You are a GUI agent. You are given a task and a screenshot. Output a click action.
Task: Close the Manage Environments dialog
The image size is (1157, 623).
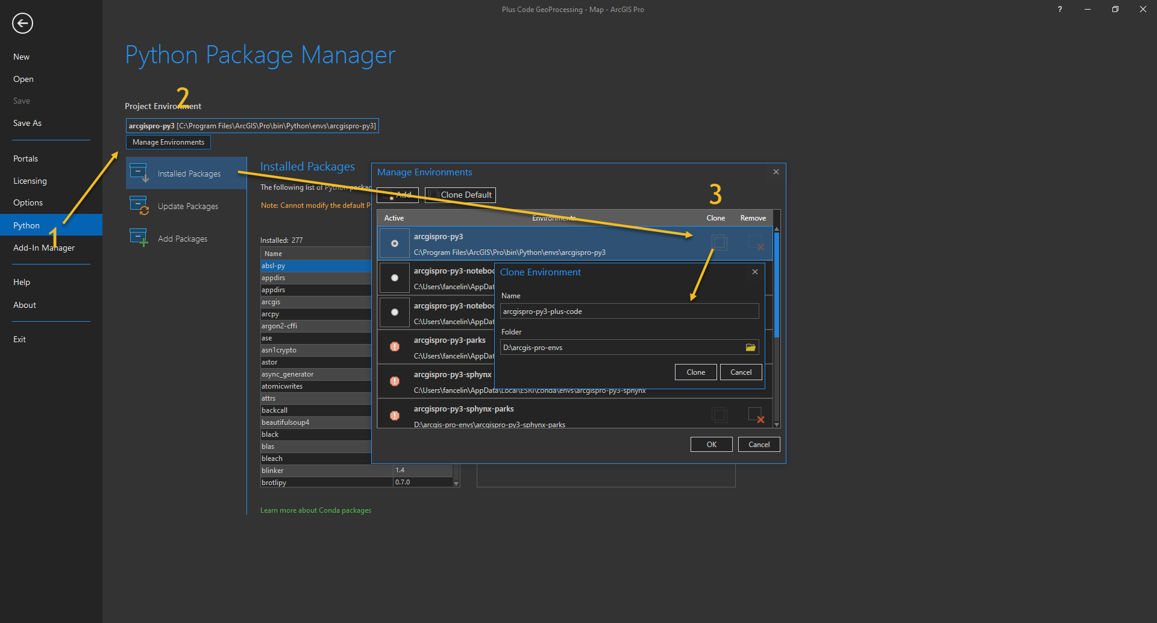(776, 172)
